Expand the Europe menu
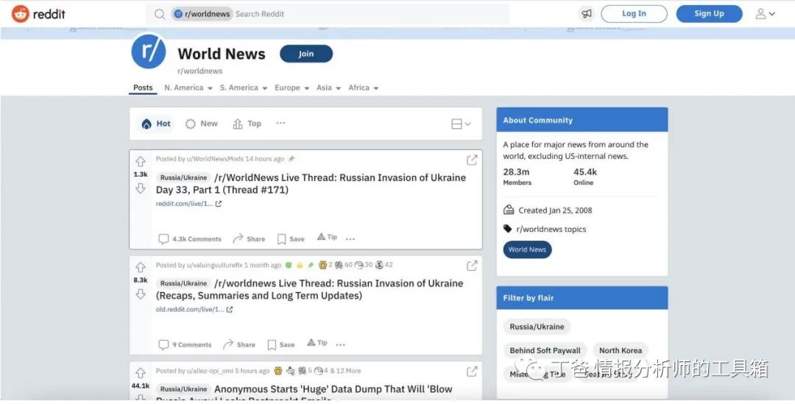795x404 pixels. 291,88
